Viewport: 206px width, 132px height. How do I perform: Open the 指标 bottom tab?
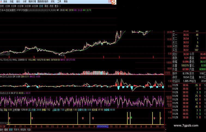[x=2, y=130]
